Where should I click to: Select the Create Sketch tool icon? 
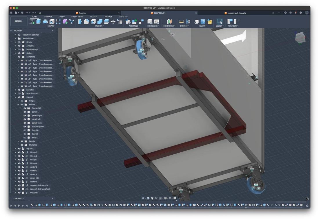tap(32, 21)
